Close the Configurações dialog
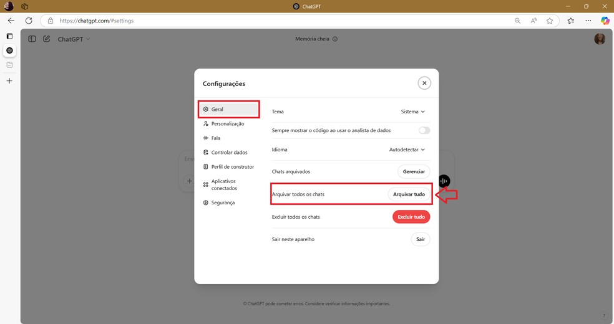 [424, 83]
